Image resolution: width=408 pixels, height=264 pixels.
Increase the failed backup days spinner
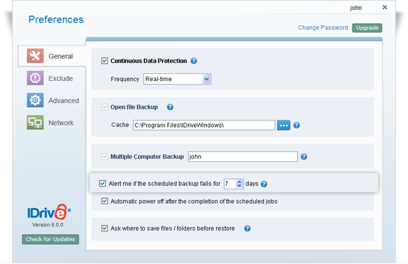coord(239,182)
